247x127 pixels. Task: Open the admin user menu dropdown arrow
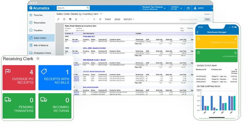212,8
